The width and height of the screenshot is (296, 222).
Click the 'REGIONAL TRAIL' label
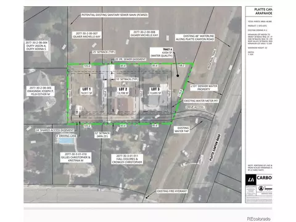point(212,59)
